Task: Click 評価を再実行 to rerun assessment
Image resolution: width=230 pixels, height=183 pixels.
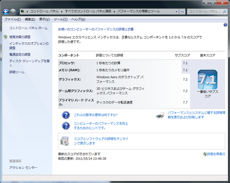Action: click(x=216, y=154)
